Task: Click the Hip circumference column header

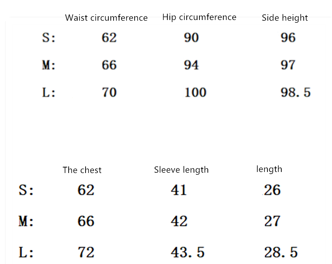Action: pyautogui.click(x=199, y=17)
